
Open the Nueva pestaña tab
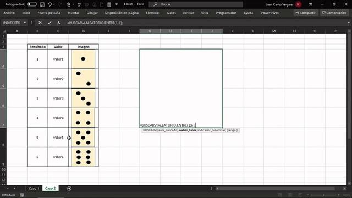(x=49, y=13)
